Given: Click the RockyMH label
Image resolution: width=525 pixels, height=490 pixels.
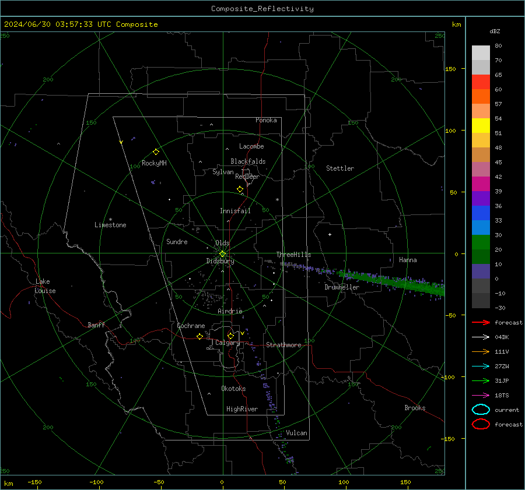Looking at the screenshot, I should click(x=154, y=163).
